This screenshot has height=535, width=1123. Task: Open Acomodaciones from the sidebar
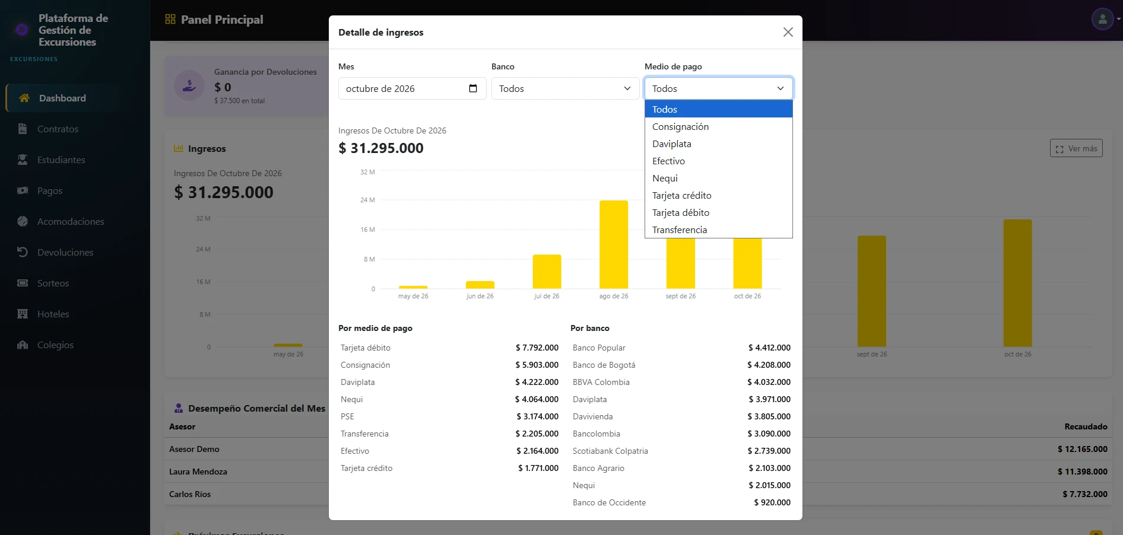click(75, 221)
